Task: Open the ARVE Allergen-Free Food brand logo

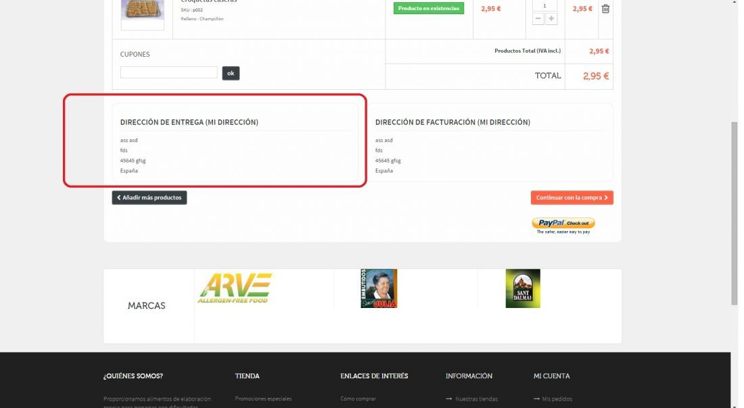Action: tap(235, 288)
